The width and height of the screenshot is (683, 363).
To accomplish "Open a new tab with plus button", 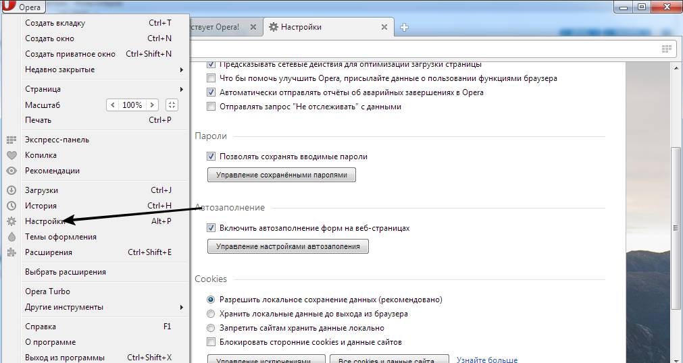I will point(405,28).
